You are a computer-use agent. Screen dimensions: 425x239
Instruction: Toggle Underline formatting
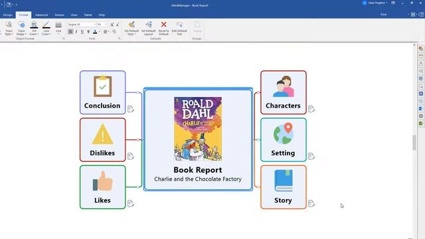coord(82,32)
